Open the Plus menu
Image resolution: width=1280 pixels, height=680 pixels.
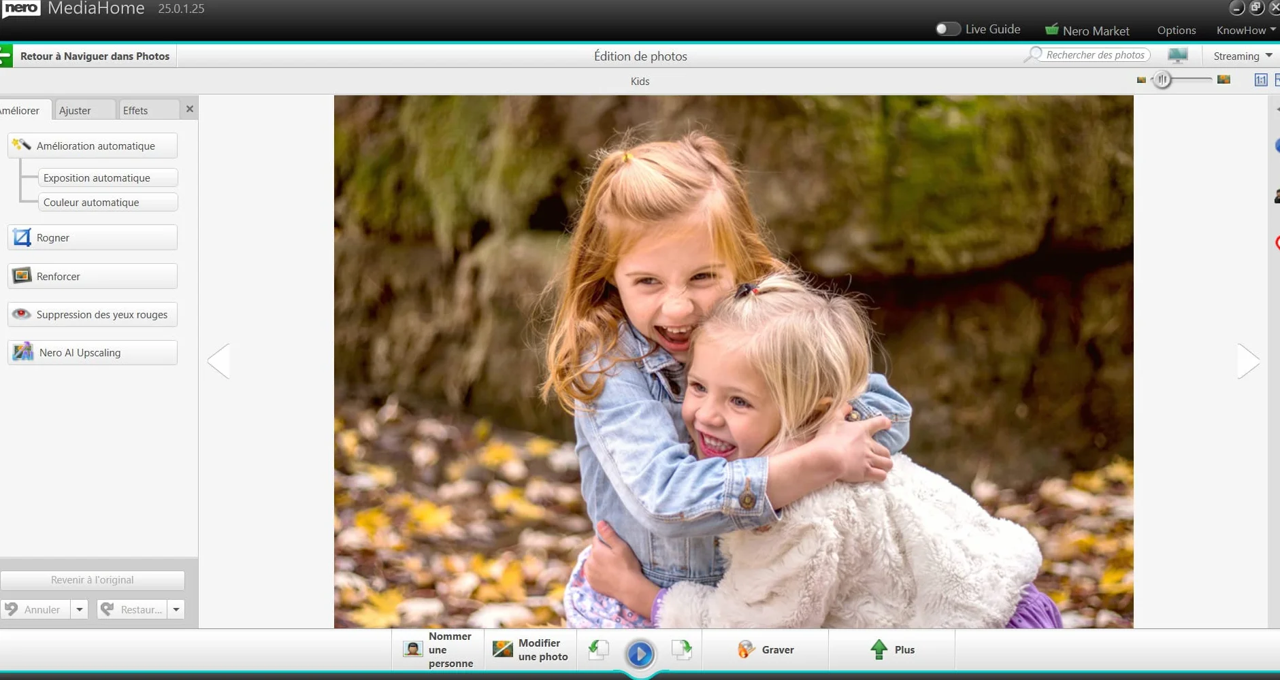[892, 649]
